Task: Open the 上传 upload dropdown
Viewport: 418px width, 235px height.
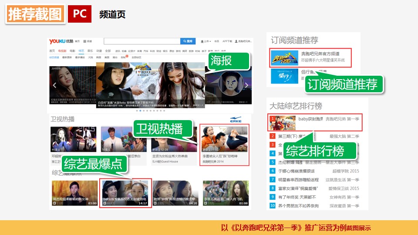Action: tap(206, 41)
